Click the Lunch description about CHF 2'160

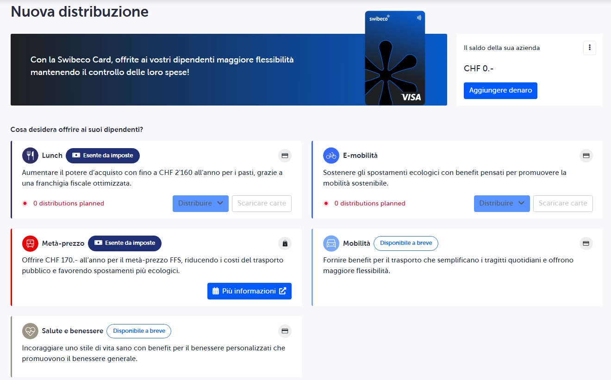(x=152, y=178)
